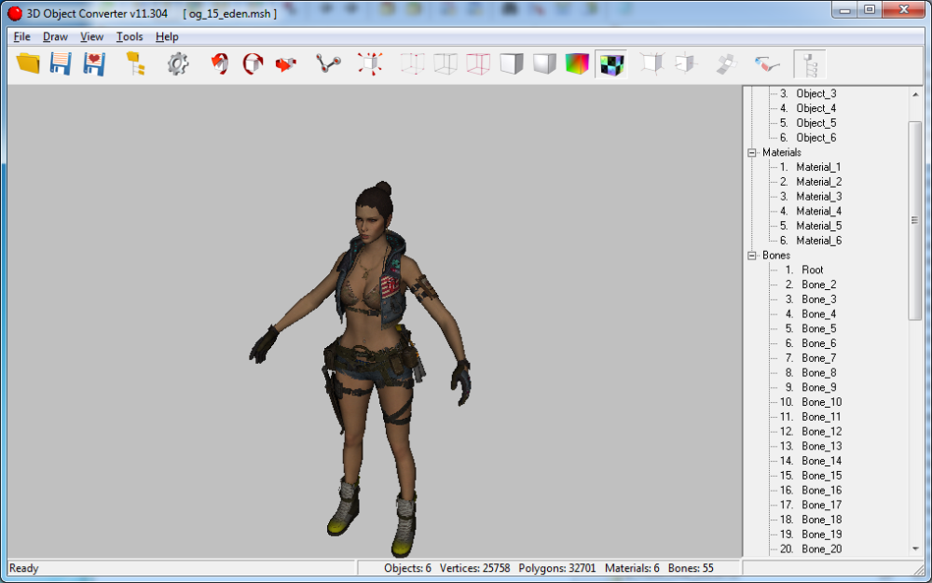The height and width of the screenshot is (583, 932).
Task: Enable the red wireframe cube display mode
Action: point(477,63)
